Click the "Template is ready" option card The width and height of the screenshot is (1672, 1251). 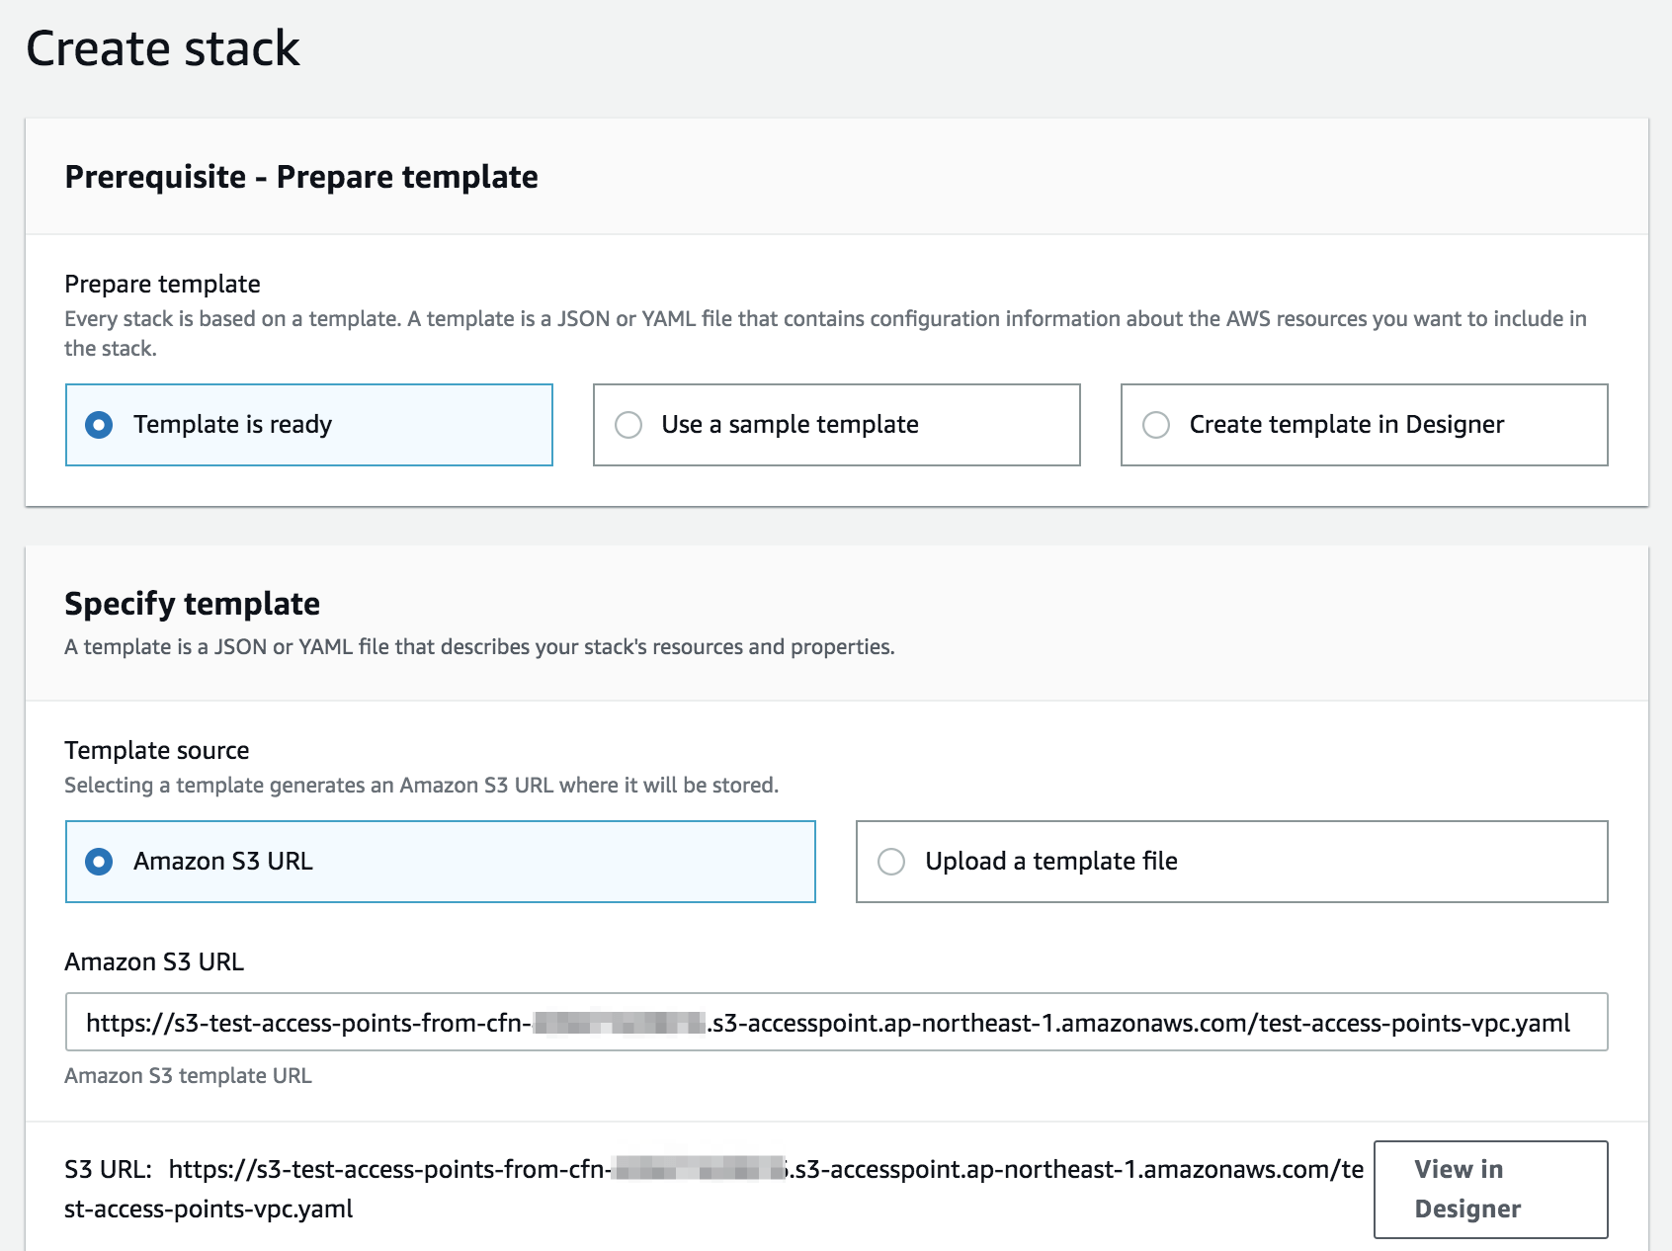click(309, 424)
